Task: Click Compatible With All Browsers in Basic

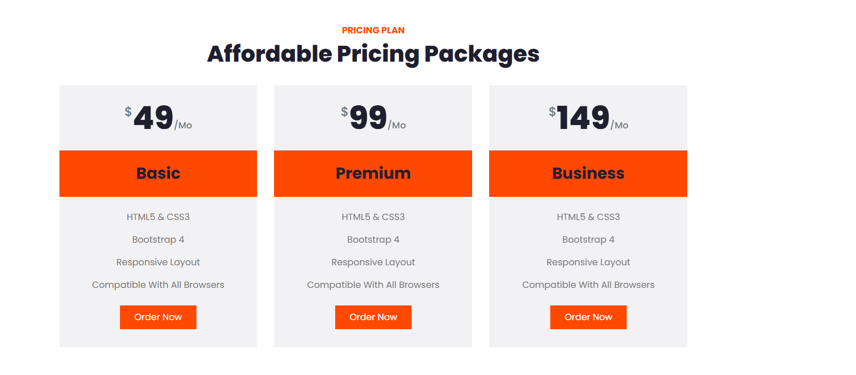Action: 158,285
